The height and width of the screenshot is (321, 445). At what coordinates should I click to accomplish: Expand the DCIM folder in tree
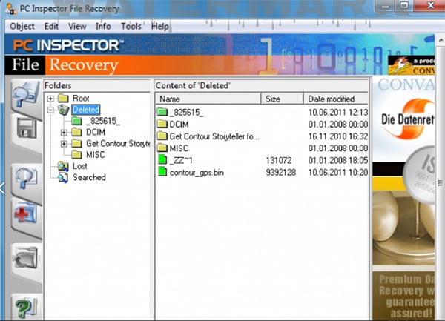pyautogui.click(x=64, y=133)
